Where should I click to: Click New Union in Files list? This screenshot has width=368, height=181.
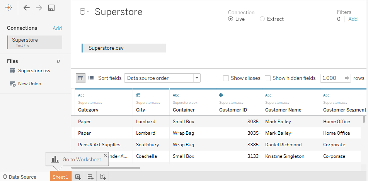tap(29, 84)
